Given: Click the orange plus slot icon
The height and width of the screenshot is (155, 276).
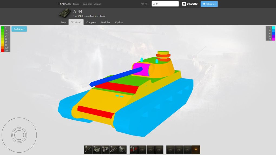Looking at the screenshot, I should coord(196,149).
